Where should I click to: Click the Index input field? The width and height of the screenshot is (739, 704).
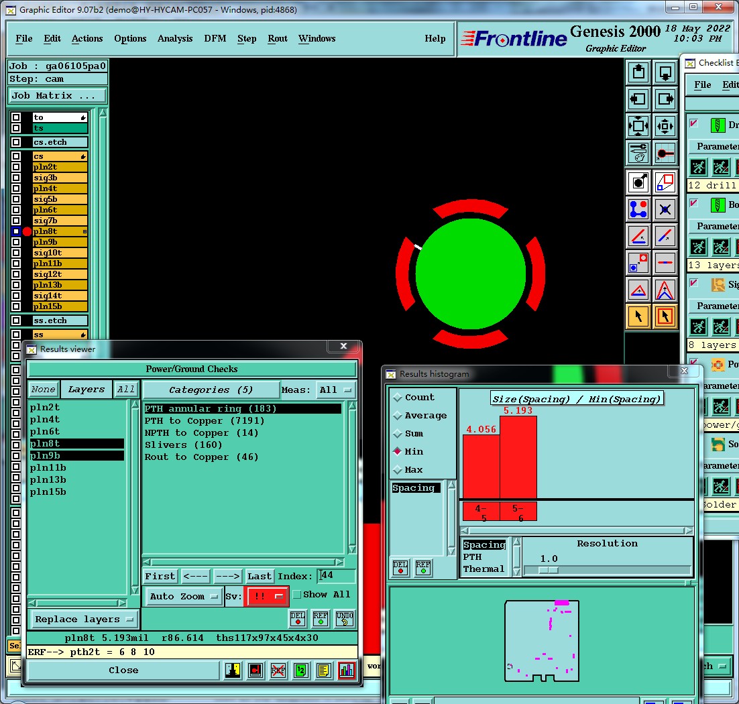coord(335,575)
